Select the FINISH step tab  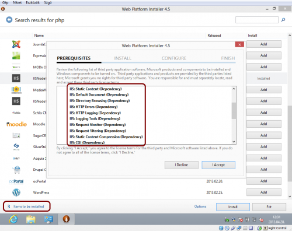tap(228, 58)
